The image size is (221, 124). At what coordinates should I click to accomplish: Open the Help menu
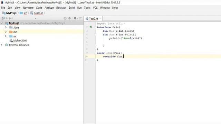pyautogui.click(x=115, y=8)
